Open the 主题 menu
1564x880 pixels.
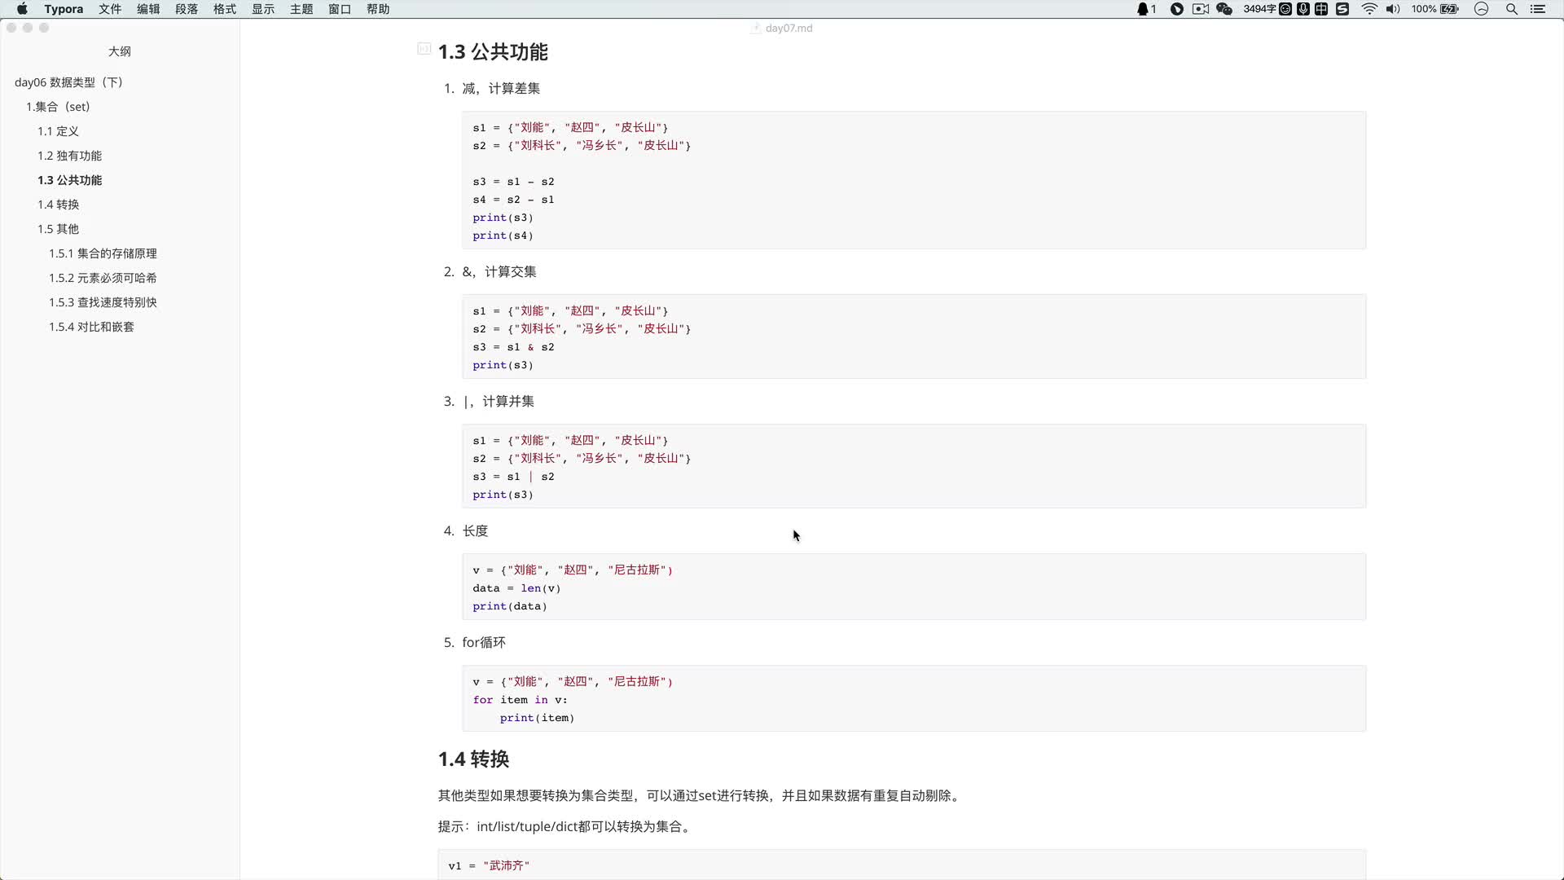301,9
